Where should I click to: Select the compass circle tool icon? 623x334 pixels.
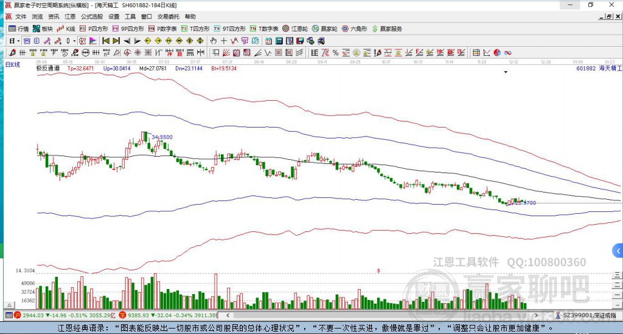pos(127,53)
